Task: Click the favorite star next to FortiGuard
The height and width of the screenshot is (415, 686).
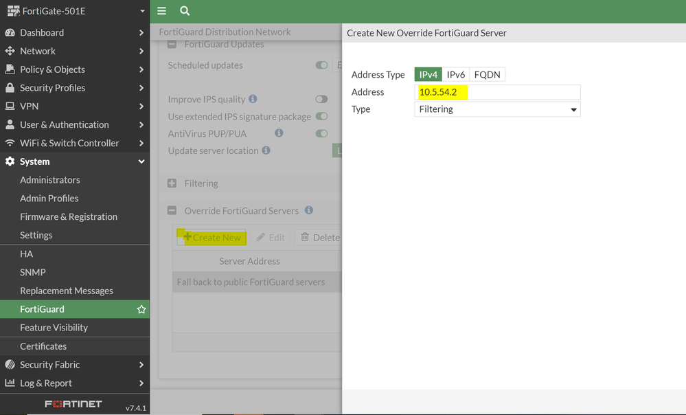Action: (141, 309)
